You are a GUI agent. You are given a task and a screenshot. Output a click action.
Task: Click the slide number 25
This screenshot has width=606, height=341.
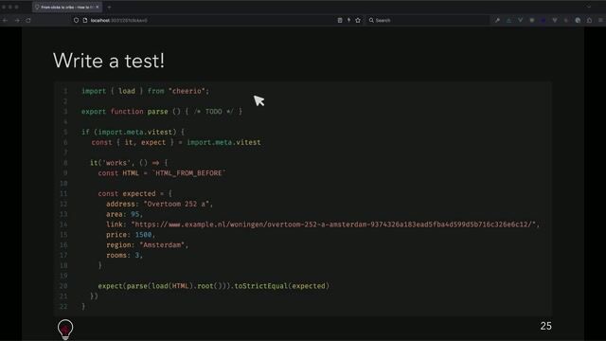point(545,326)
